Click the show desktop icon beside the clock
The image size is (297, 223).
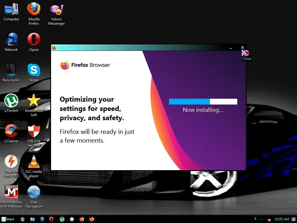pyautogui.click(x=294, y=219)
